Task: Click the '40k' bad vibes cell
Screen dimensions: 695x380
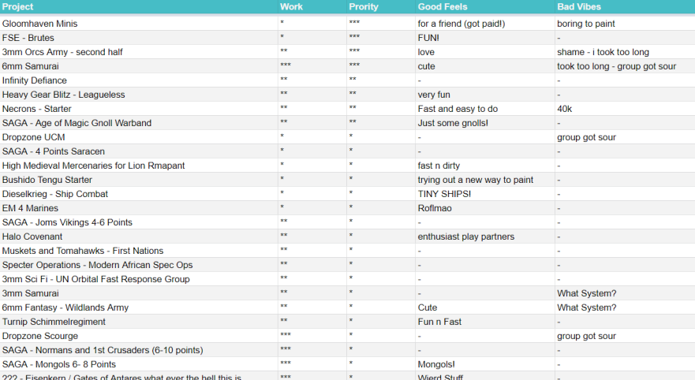Action: 564,109
